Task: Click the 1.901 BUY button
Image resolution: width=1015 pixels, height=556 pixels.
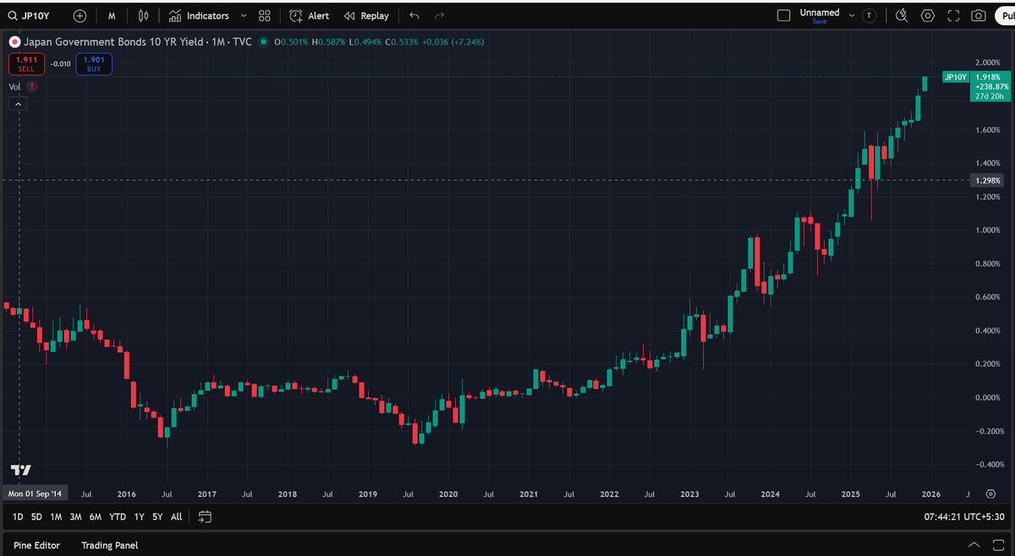Action: pos(93,63)
